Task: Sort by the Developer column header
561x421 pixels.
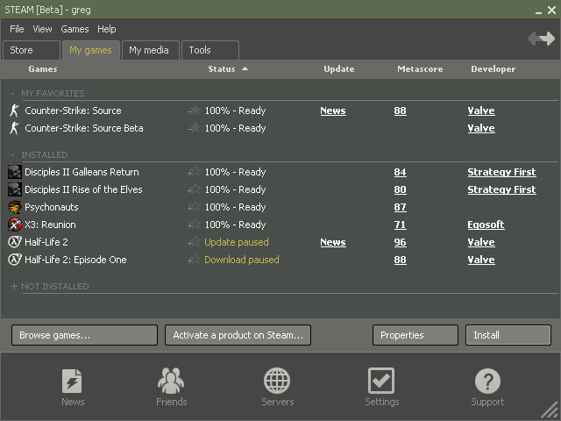Action: (493, 69)
